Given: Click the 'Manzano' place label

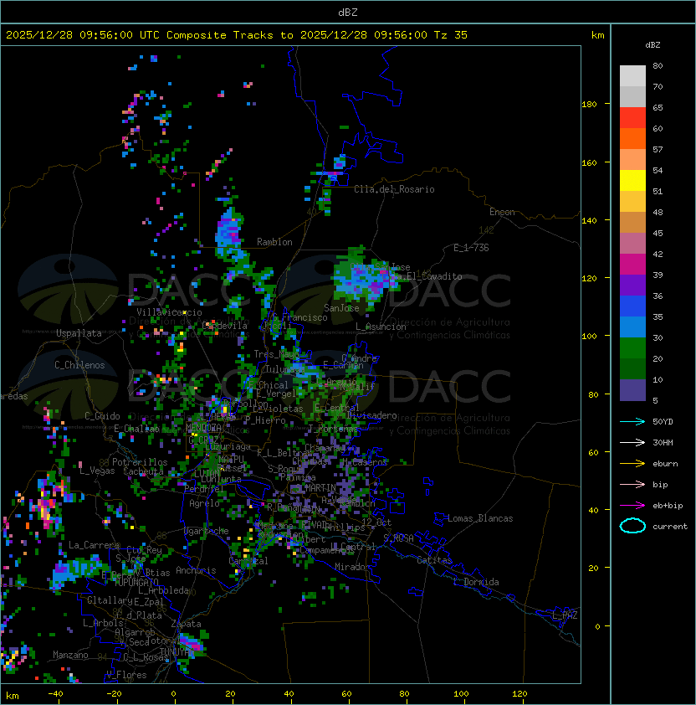Looking at the screenshot, I should pos(70,655).
